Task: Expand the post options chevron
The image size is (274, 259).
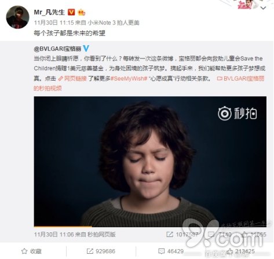Action: [x=264, y=8]
